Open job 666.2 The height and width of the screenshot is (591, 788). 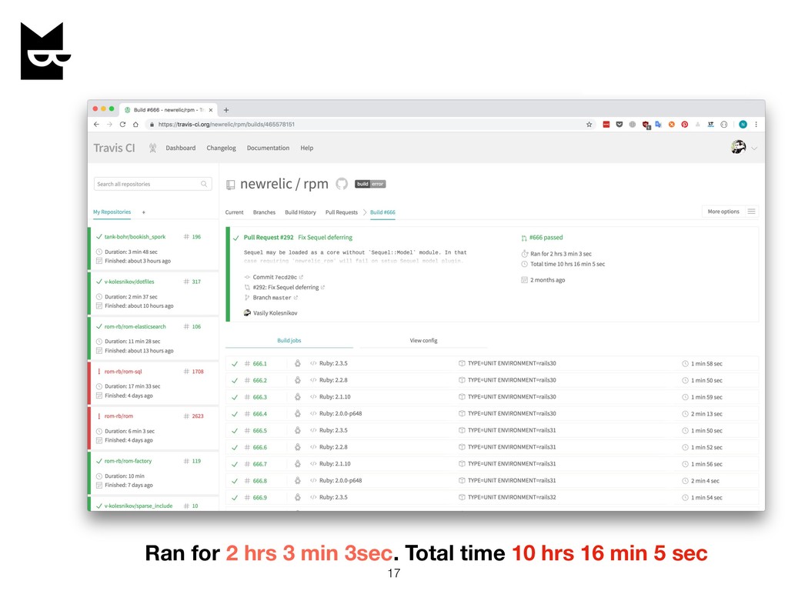[260, 380]
